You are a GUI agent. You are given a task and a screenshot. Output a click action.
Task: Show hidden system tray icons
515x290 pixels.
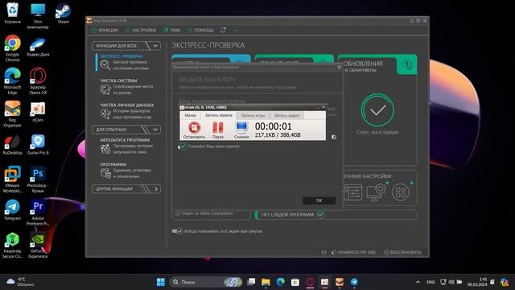(418, 282)
